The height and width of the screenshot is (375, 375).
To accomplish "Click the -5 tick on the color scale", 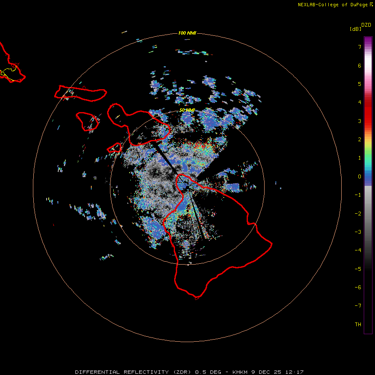I will coord(358,269).
